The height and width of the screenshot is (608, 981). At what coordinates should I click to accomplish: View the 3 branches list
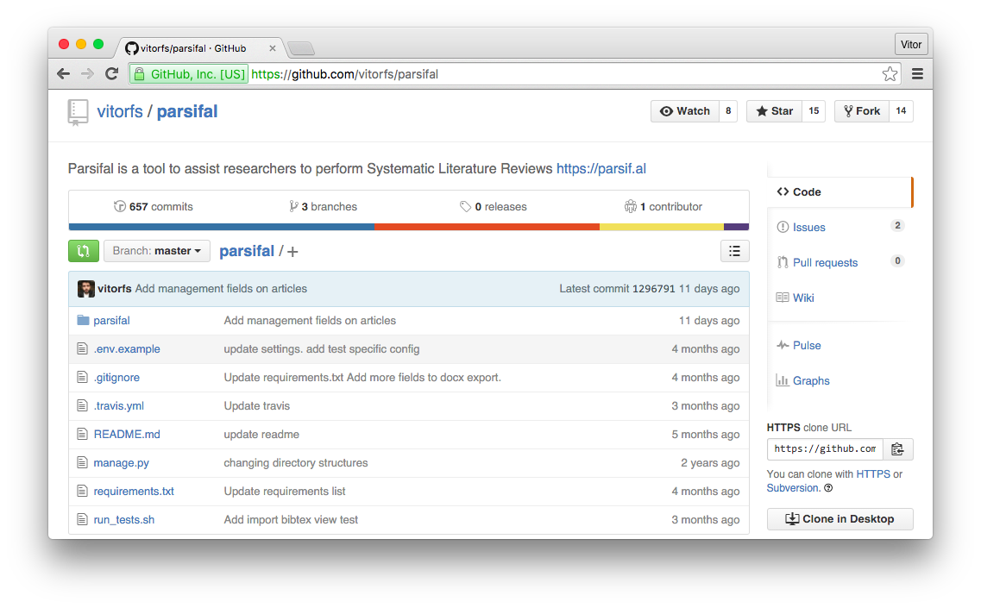(323, 206)
